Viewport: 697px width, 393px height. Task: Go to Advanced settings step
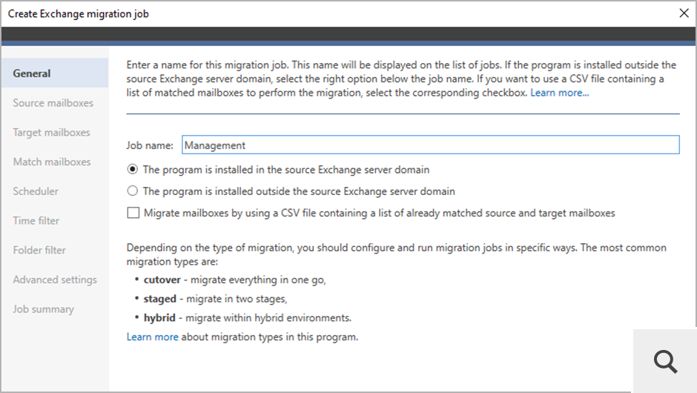tap(55, 280)
